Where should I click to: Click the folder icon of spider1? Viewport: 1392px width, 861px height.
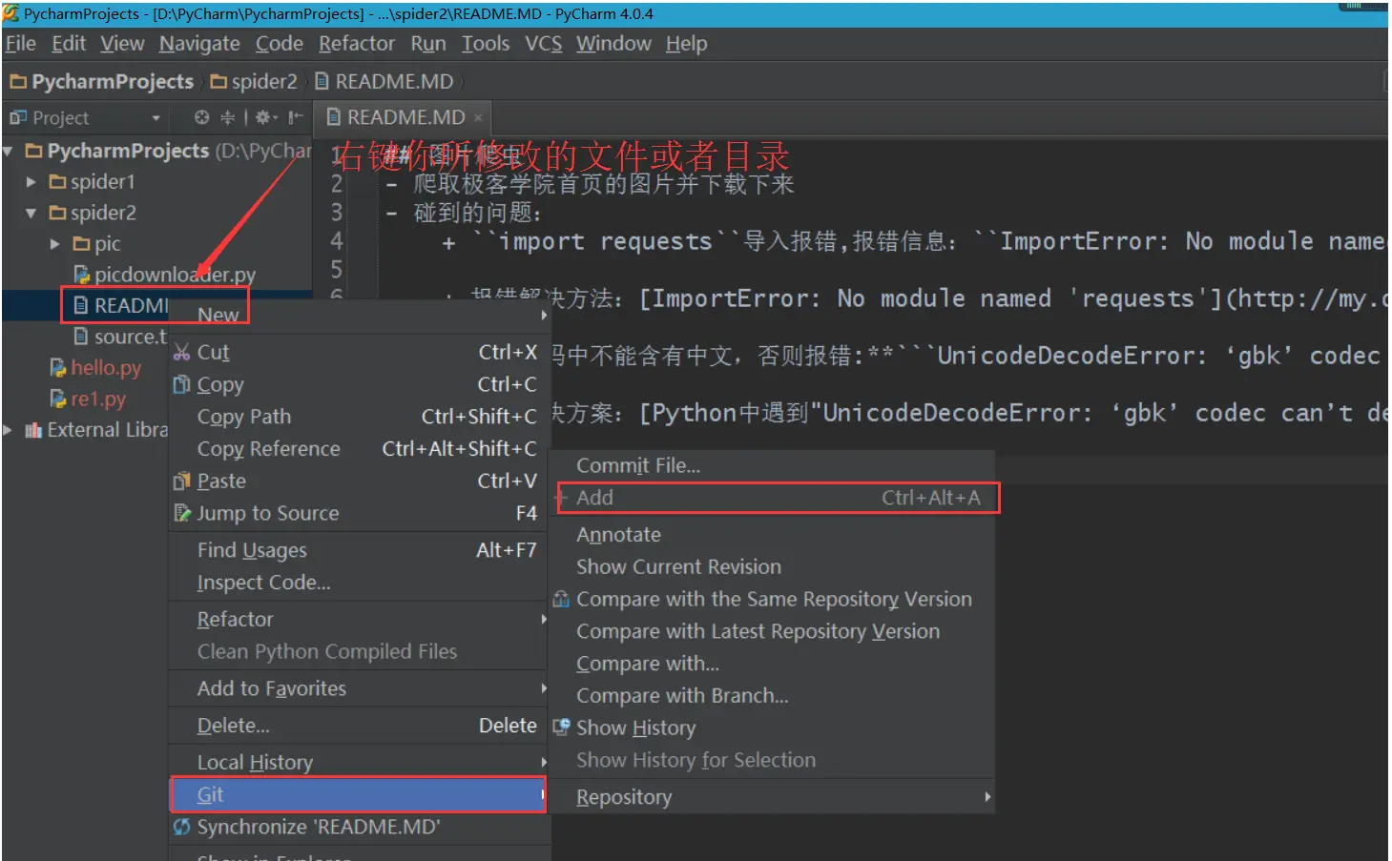58,181
